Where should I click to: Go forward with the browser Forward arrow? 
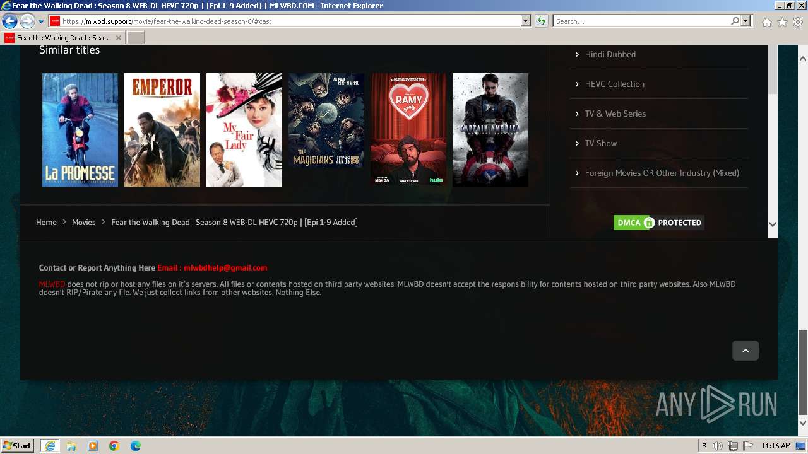tap(27, 21)
